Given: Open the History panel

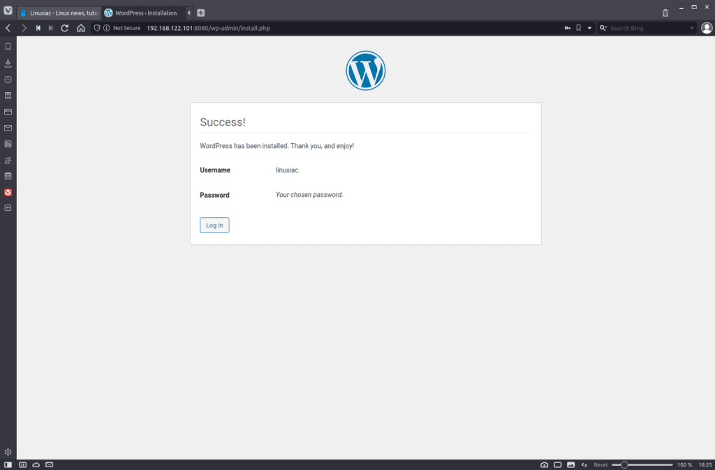Looking at the screenshot, I should point(8,80).
